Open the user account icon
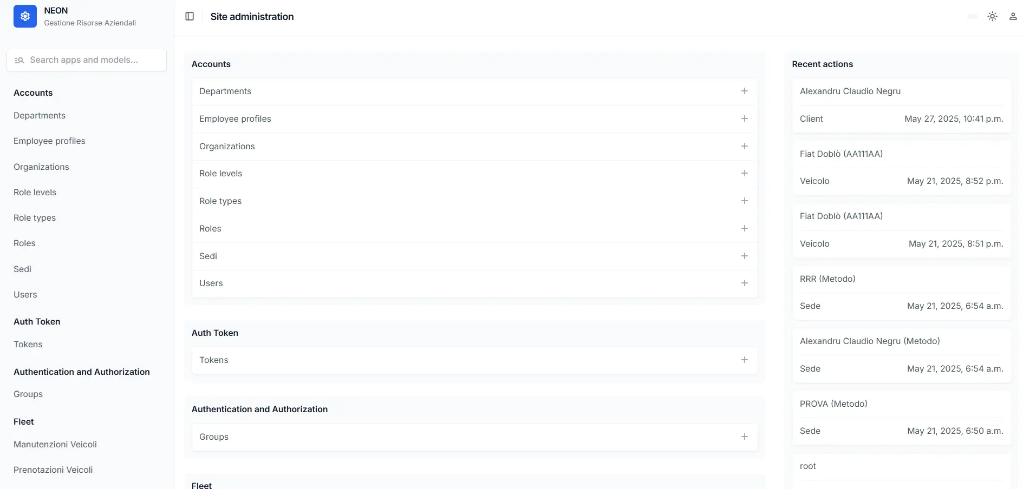Image resolution: width=1023 pixels, height=489 pixels. pyautogui.click(x=1013, y=16)
